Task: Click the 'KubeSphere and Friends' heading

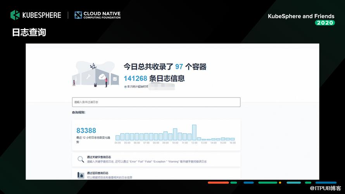Action: pyautogui.click(x=301, y=16)
